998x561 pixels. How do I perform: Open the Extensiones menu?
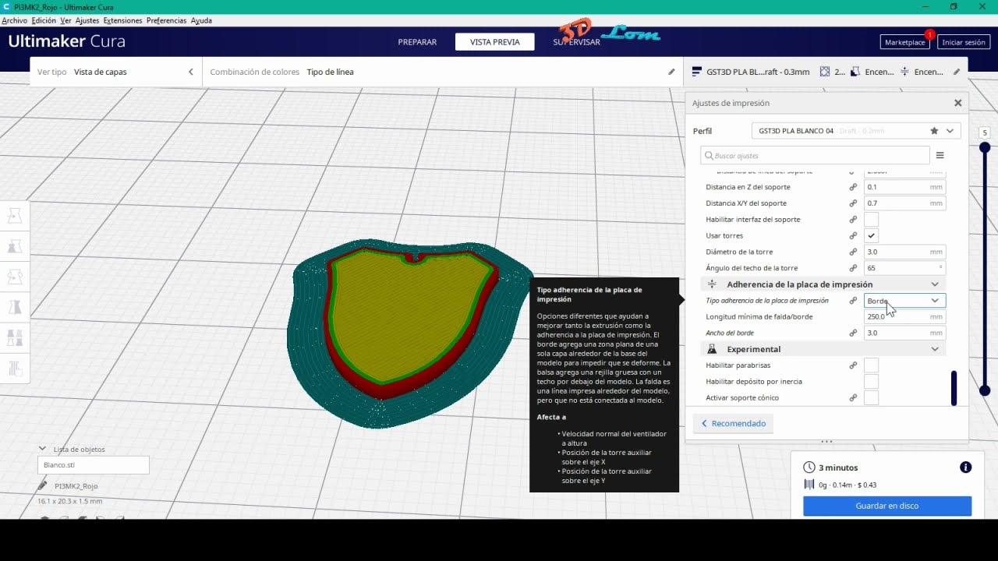click(123, 20)
